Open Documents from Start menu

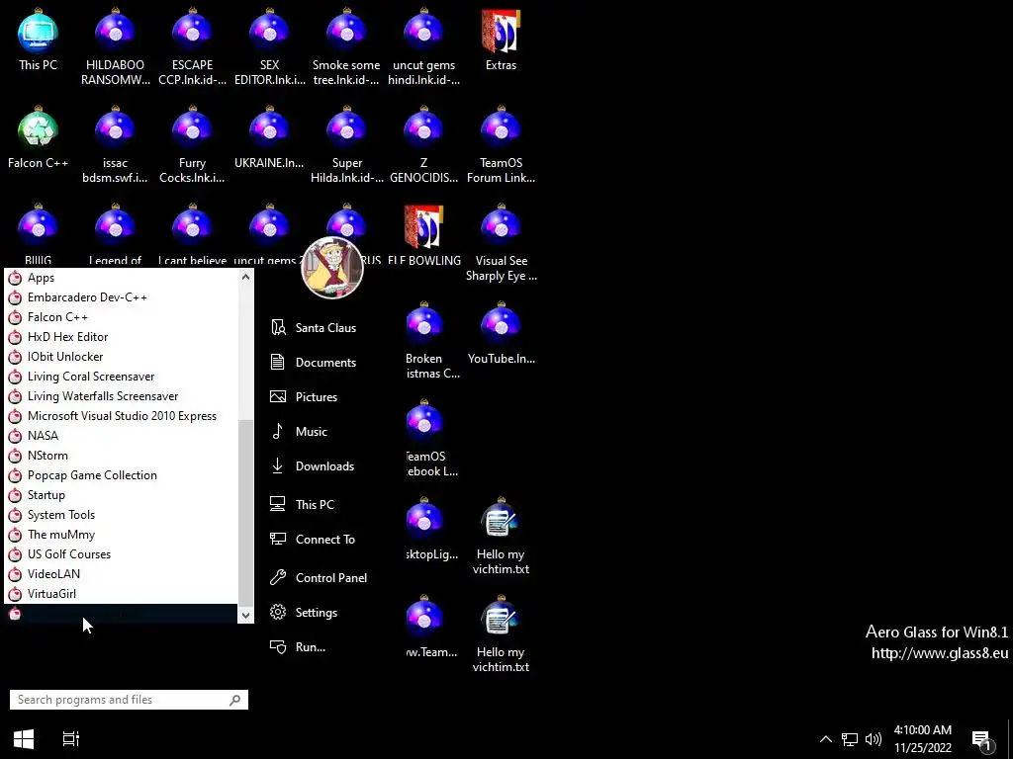pos(314,362)
